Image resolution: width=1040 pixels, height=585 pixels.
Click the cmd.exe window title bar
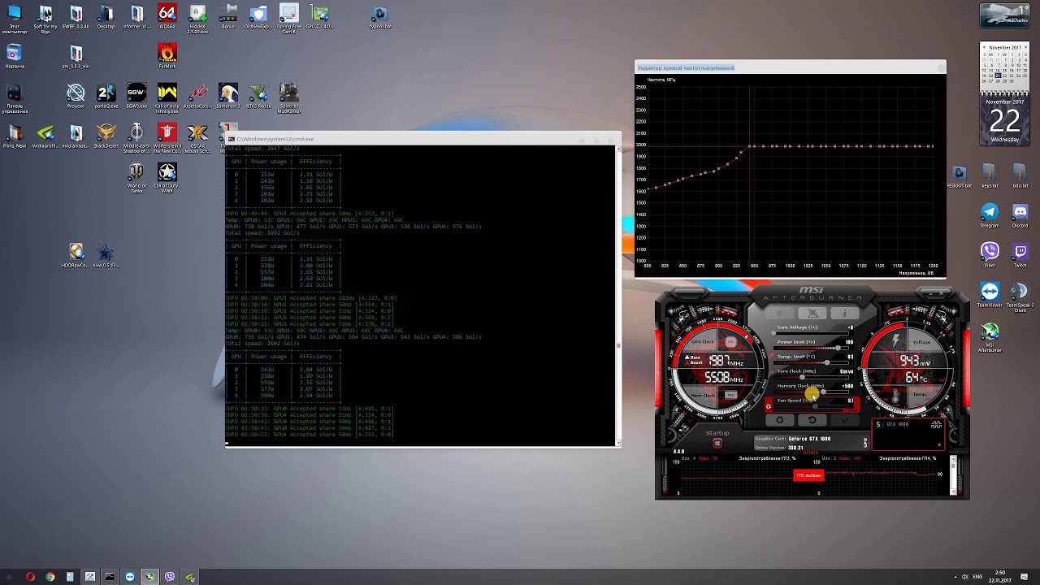(x=422, y=139)
